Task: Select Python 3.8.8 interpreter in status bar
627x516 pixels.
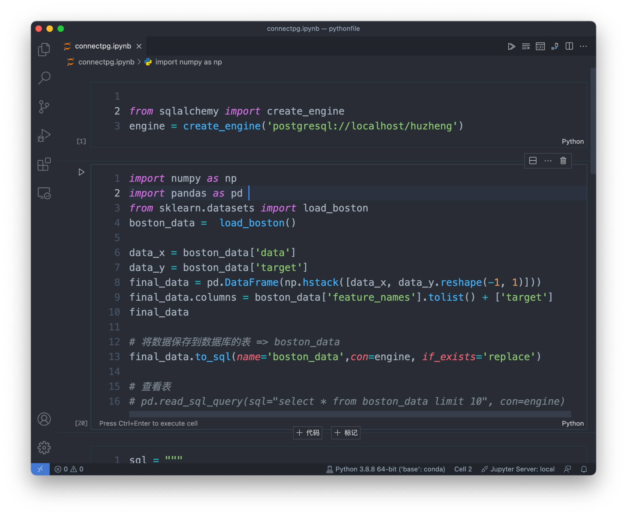Action: (x=386, y=469)
